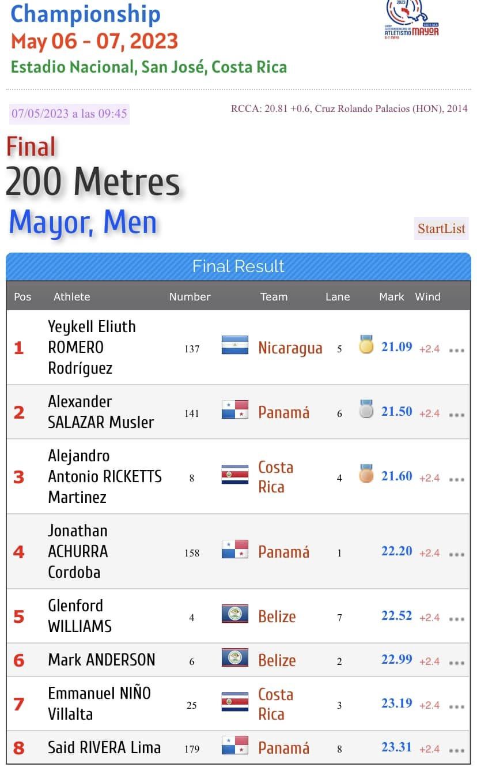This screenshot has width=477, height=771.
Task: Expand more details for Mark Anderson's result
Action: [457, 663]
